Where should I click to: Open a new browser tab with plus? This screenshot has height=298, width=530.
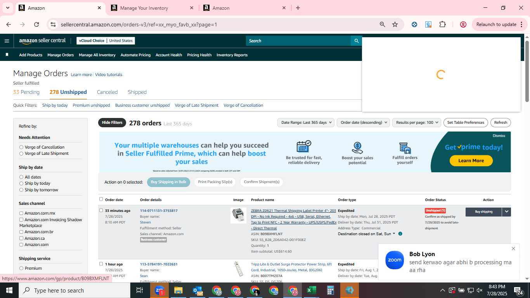(298, 8)
